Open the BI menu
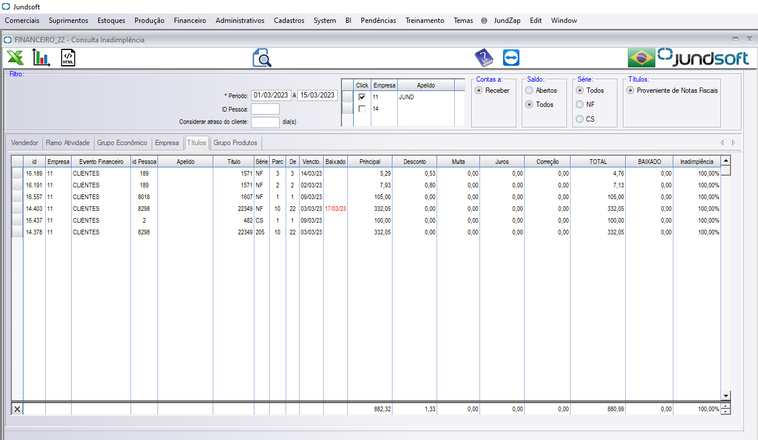The height and width of the screenshot is (440, 758). [x=348, y=21]
